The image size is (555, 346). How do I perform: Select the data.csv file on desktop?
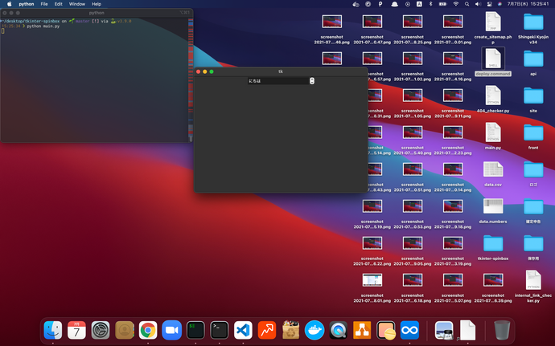pyautogui.click(x=493, y=173)
